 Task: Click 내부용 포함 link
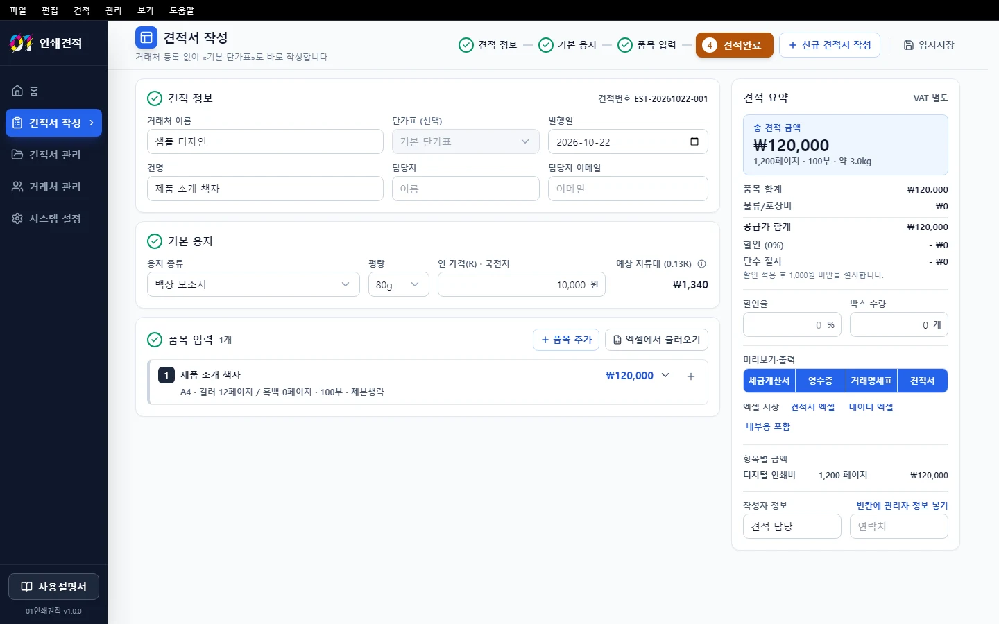tap(768, 426)
